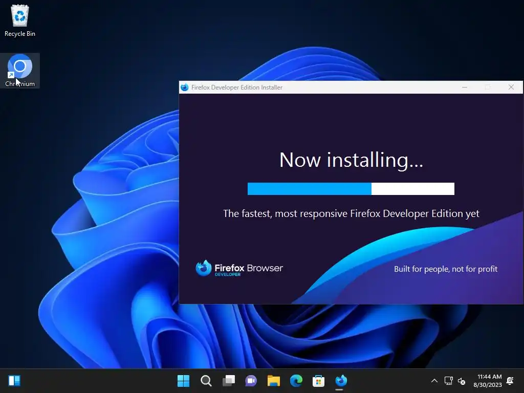Select the Chromium desktop shortcut

[x=20, y=71]
